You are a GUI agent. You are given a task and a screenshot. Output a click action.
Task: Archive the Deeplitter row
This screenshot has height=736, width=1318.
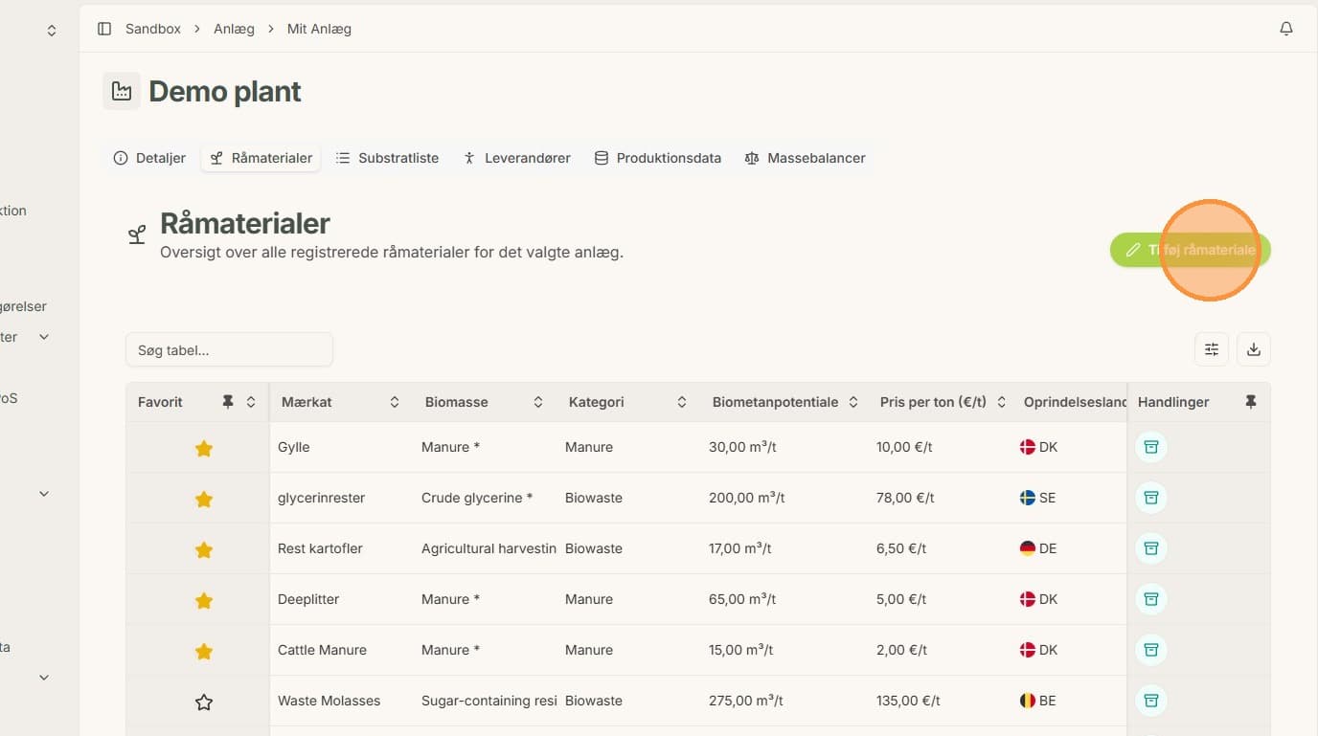click(x=1151, y=599)
